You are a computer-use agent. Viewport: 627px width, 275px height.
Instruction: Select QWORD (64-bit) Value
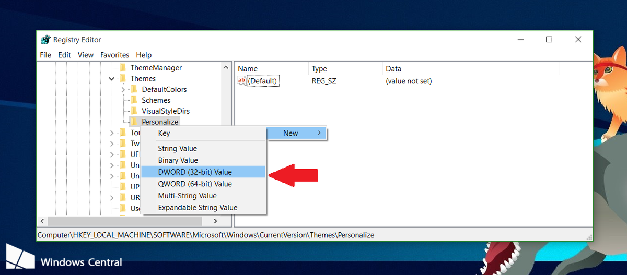(204, 184)
